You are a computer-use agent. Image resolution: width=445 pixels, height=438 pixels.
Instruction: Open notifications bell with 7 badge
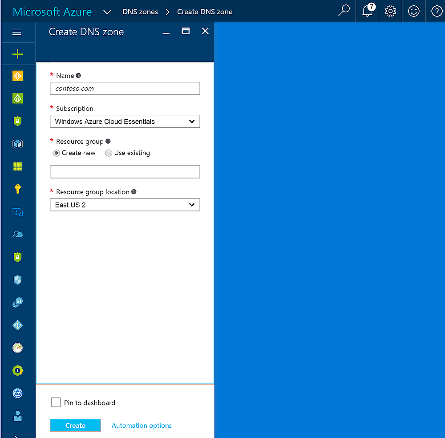pos(368,10)
